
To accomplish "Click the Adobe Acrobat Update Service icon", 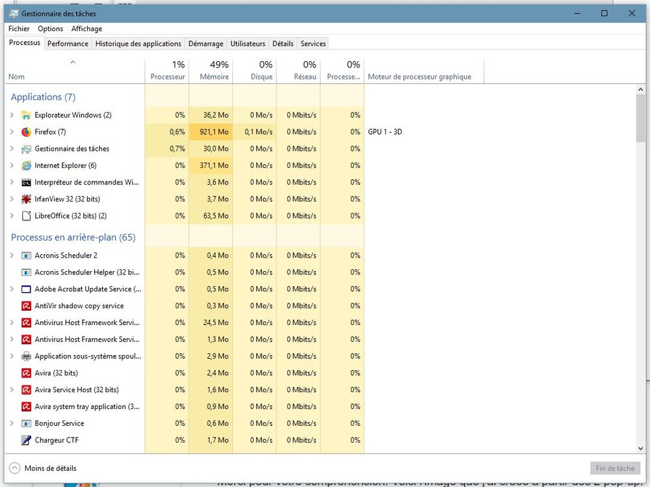I will click(26, 289).
